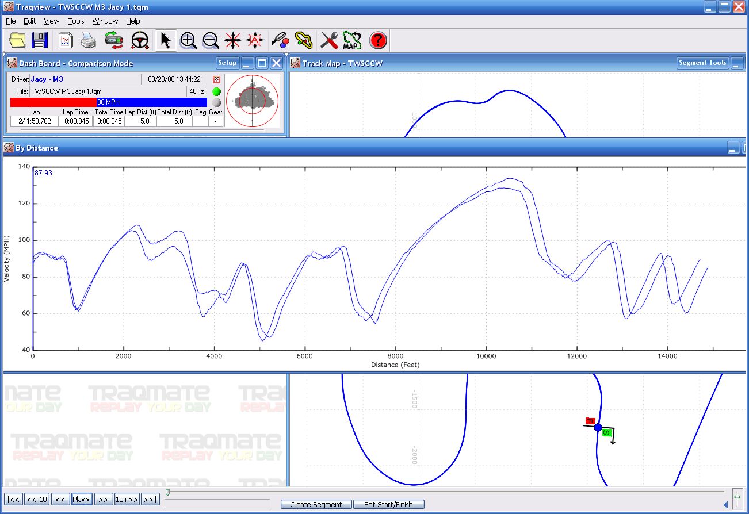Jump to start with the |<< button
The height and width of the screenshot is (514, 749).
[x=14, y=499]
